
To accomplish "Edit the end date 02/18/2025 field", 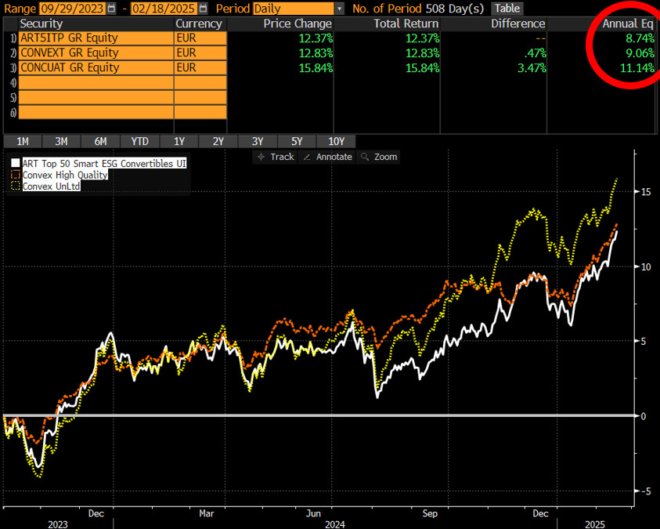I will click(164, 8).
